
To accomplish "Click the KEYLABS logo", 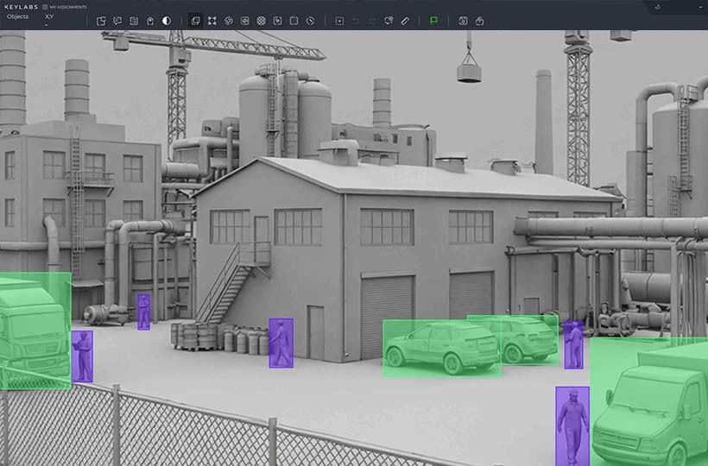I will click(22, 6).
